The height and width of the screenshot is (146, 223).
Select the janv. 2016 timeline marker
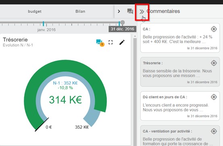pyautogui.click(x=44, y=24)
